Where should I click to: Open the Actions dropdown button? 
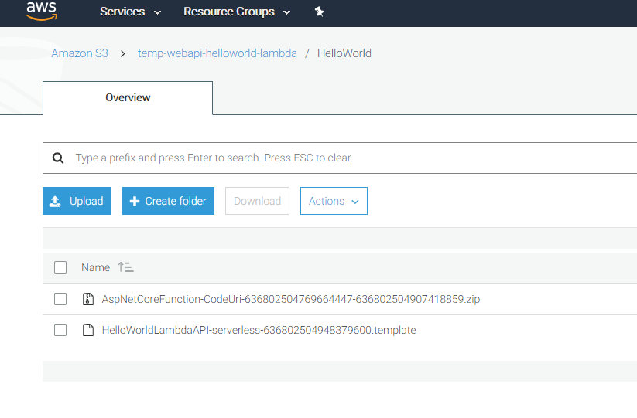click(x=334, y=201)
